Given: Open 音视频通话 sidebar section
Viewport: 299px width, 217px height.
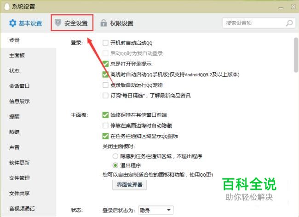Looking at the screenshot, I should pos(28,209).
